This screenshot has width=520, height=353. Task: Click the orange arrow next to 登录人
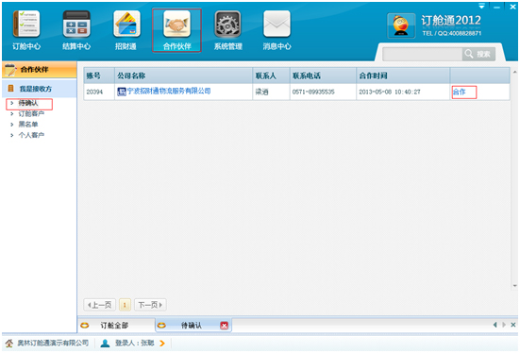[x=161, y=343]
